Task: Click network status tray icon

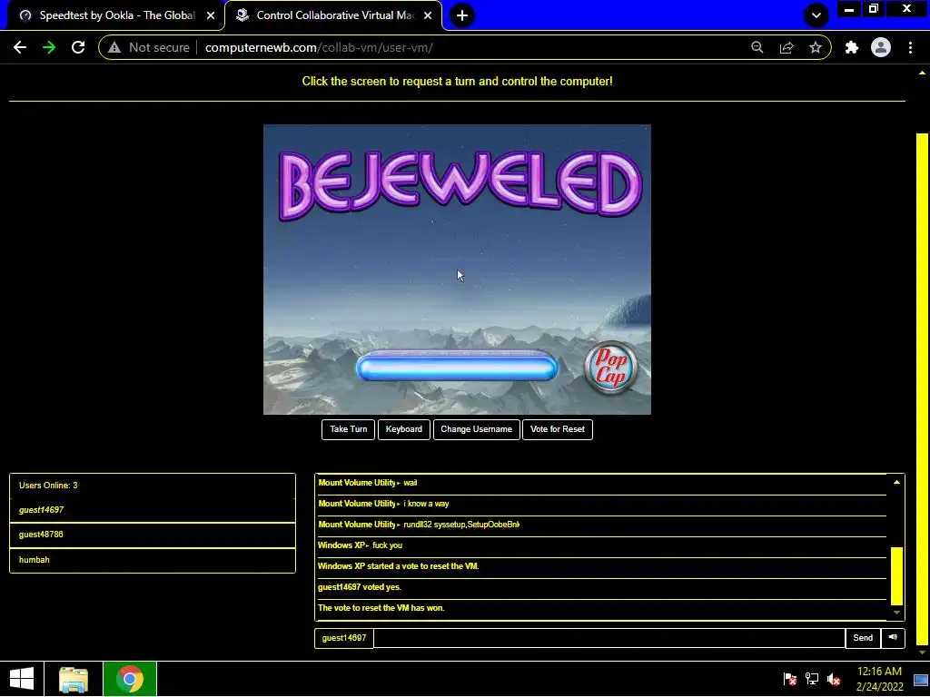Action: 812,679
